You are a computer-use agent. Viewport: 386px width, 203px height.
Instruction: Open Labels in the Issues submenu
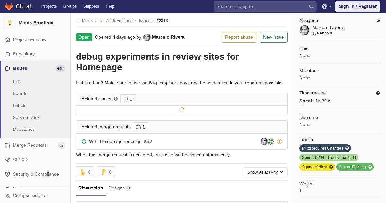[20, 105]
